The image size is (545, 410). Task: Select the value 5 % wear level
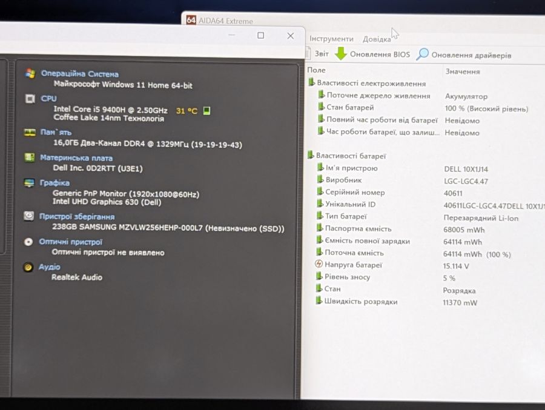tap(449, 278)
